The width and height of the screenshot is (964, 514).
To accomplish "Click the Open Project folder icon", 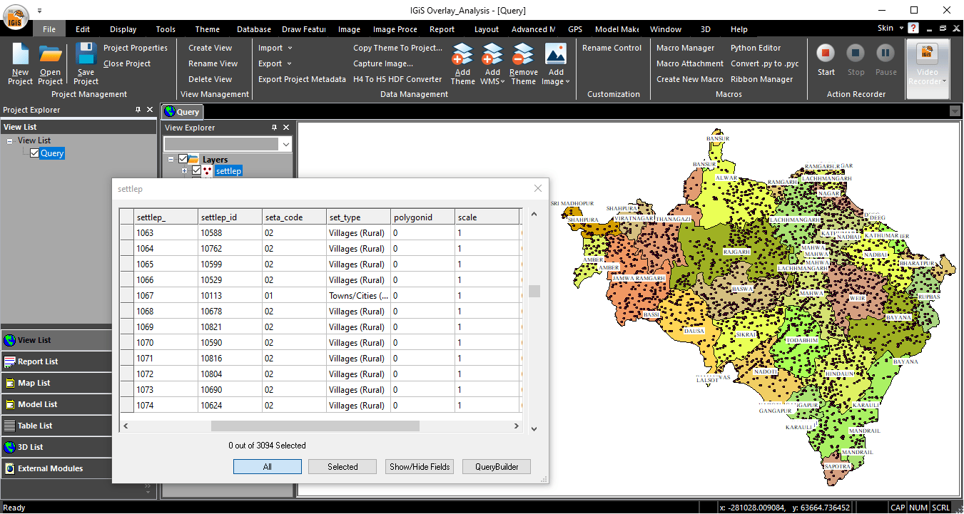I will click(x=50, y=55).
